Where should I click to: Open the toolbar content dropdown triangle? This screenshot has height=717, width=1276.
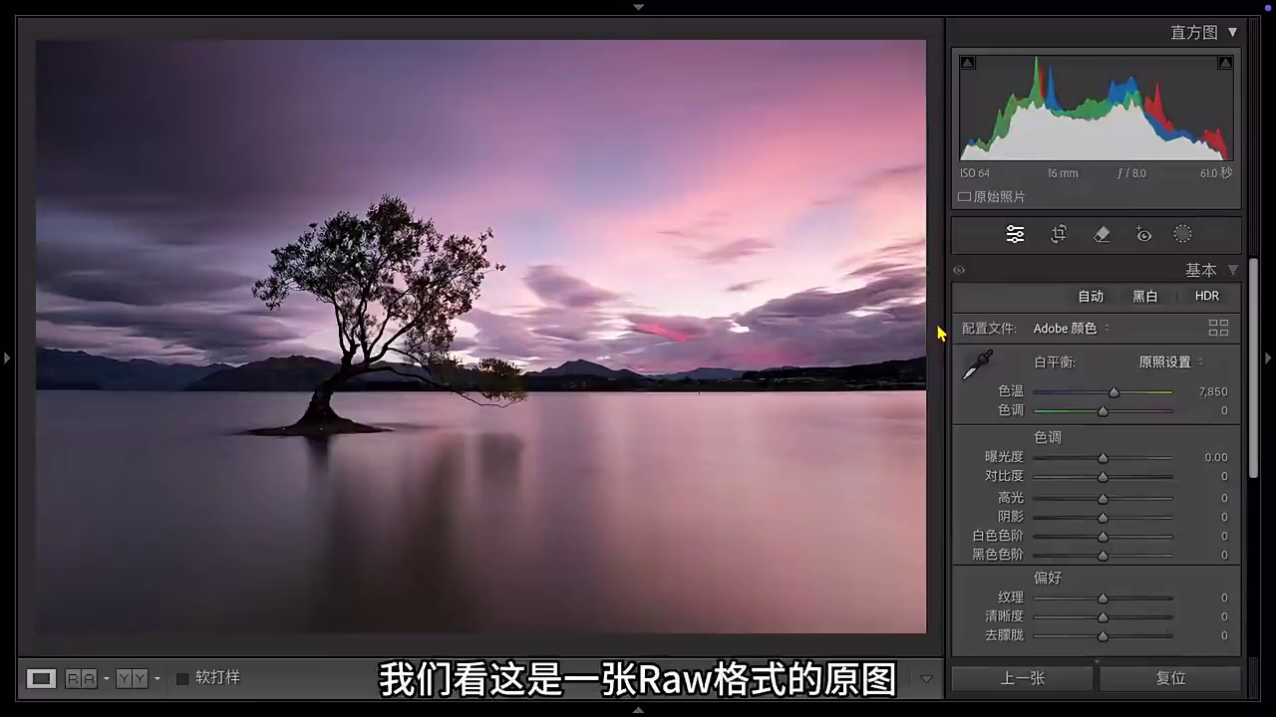pyautogui.click(x=926, y=679)
